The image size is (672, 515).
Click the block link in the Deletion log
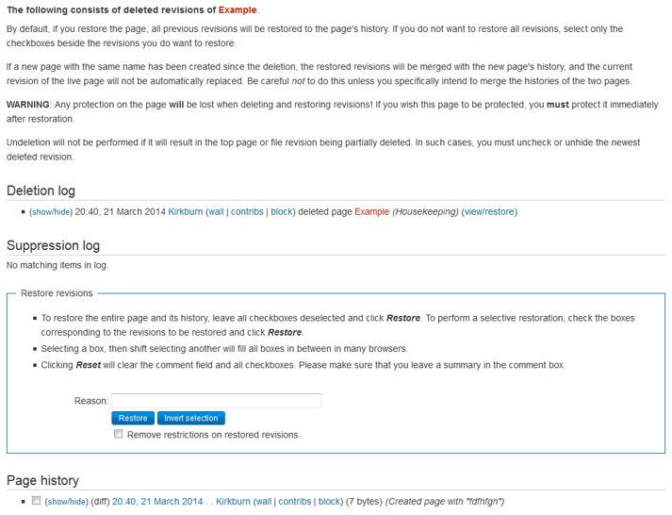pyautogui.click(x=281, y=212)
